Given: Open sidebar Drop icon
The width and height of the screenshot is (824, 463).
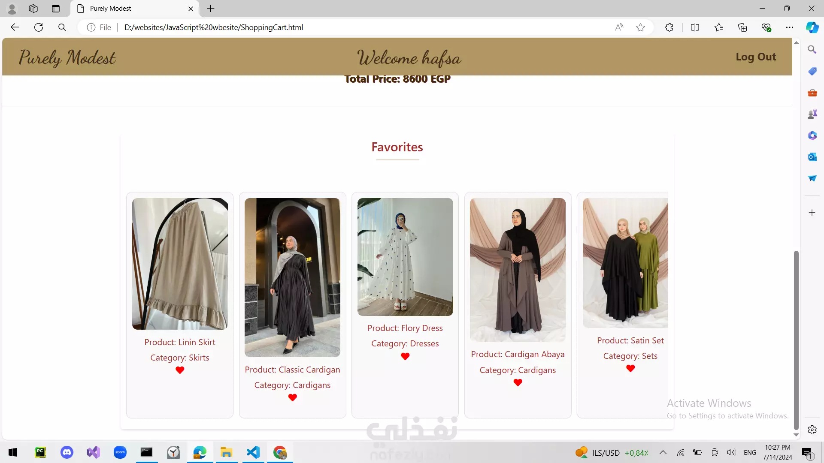Looking at the screenshot, I should point(812,178).
